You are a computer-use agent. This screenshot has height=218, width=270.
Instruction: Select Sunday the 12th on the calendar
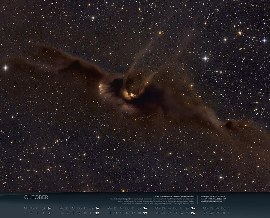[x=97, y=213]
